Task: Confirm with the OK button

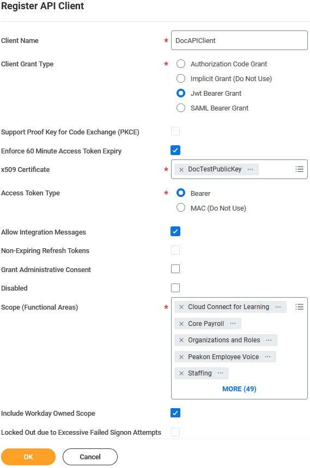Action: coord(28,457)
